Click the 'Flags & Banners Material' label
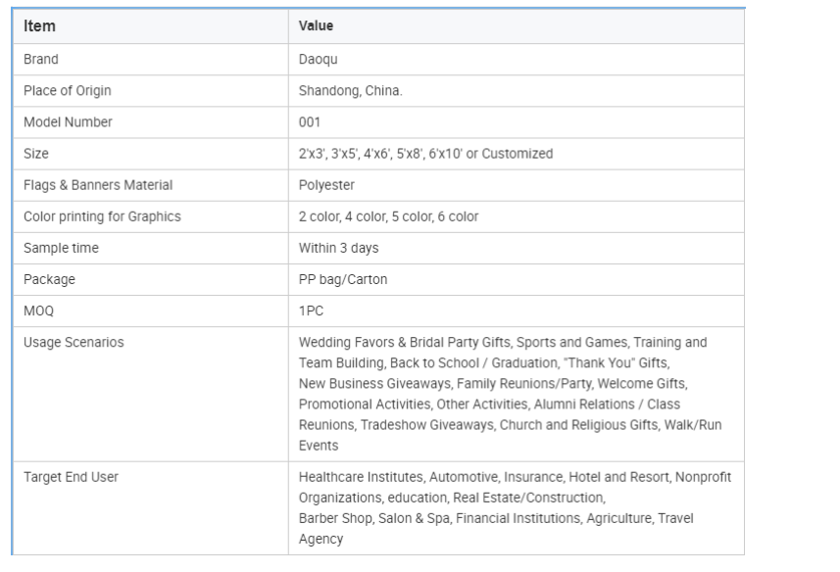Image resolution: width=840 pixels, height=572 pixels. pyautogui.click(x=98, y=185)
